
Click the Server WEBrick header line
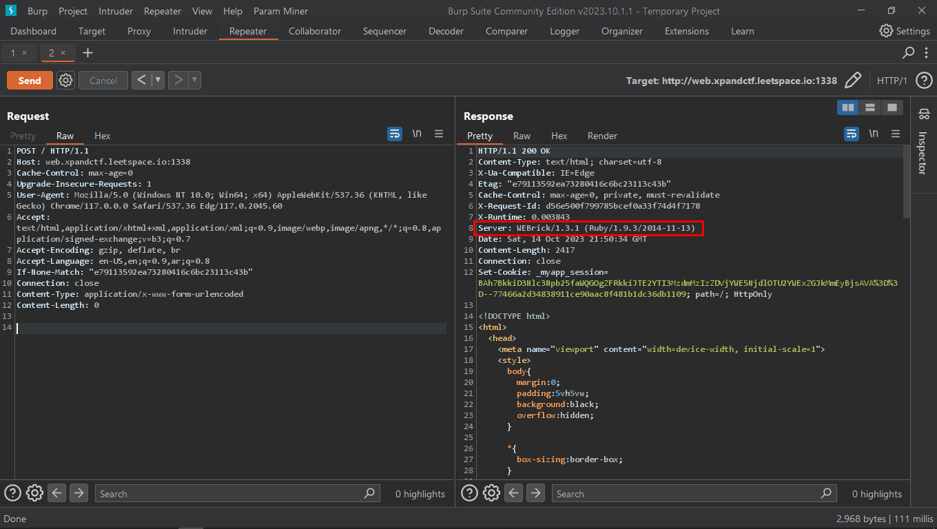point(586,228)
